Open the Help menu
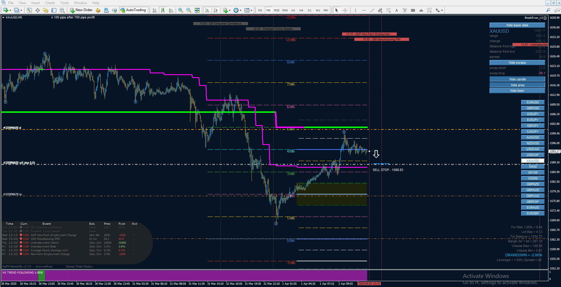561x287 pixels. tap(96, 3)
